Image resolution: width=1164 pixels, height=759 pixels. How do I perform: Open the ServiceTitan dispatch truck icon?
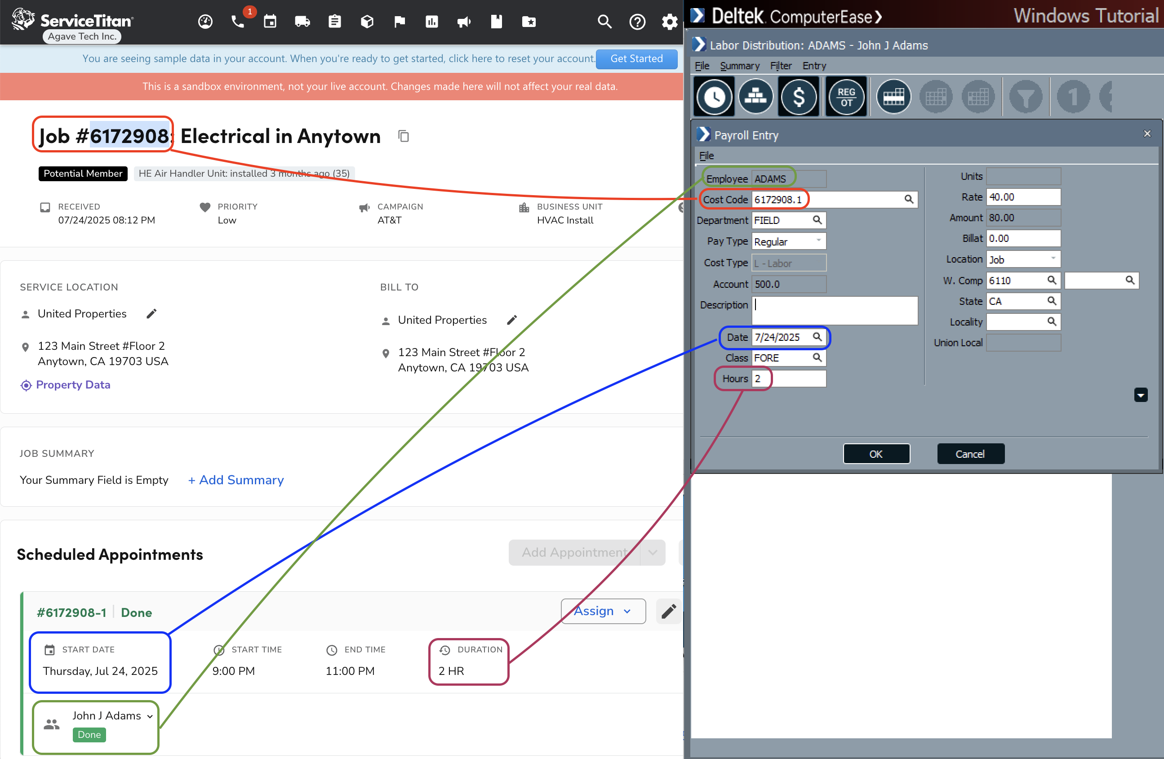point(302,22)
